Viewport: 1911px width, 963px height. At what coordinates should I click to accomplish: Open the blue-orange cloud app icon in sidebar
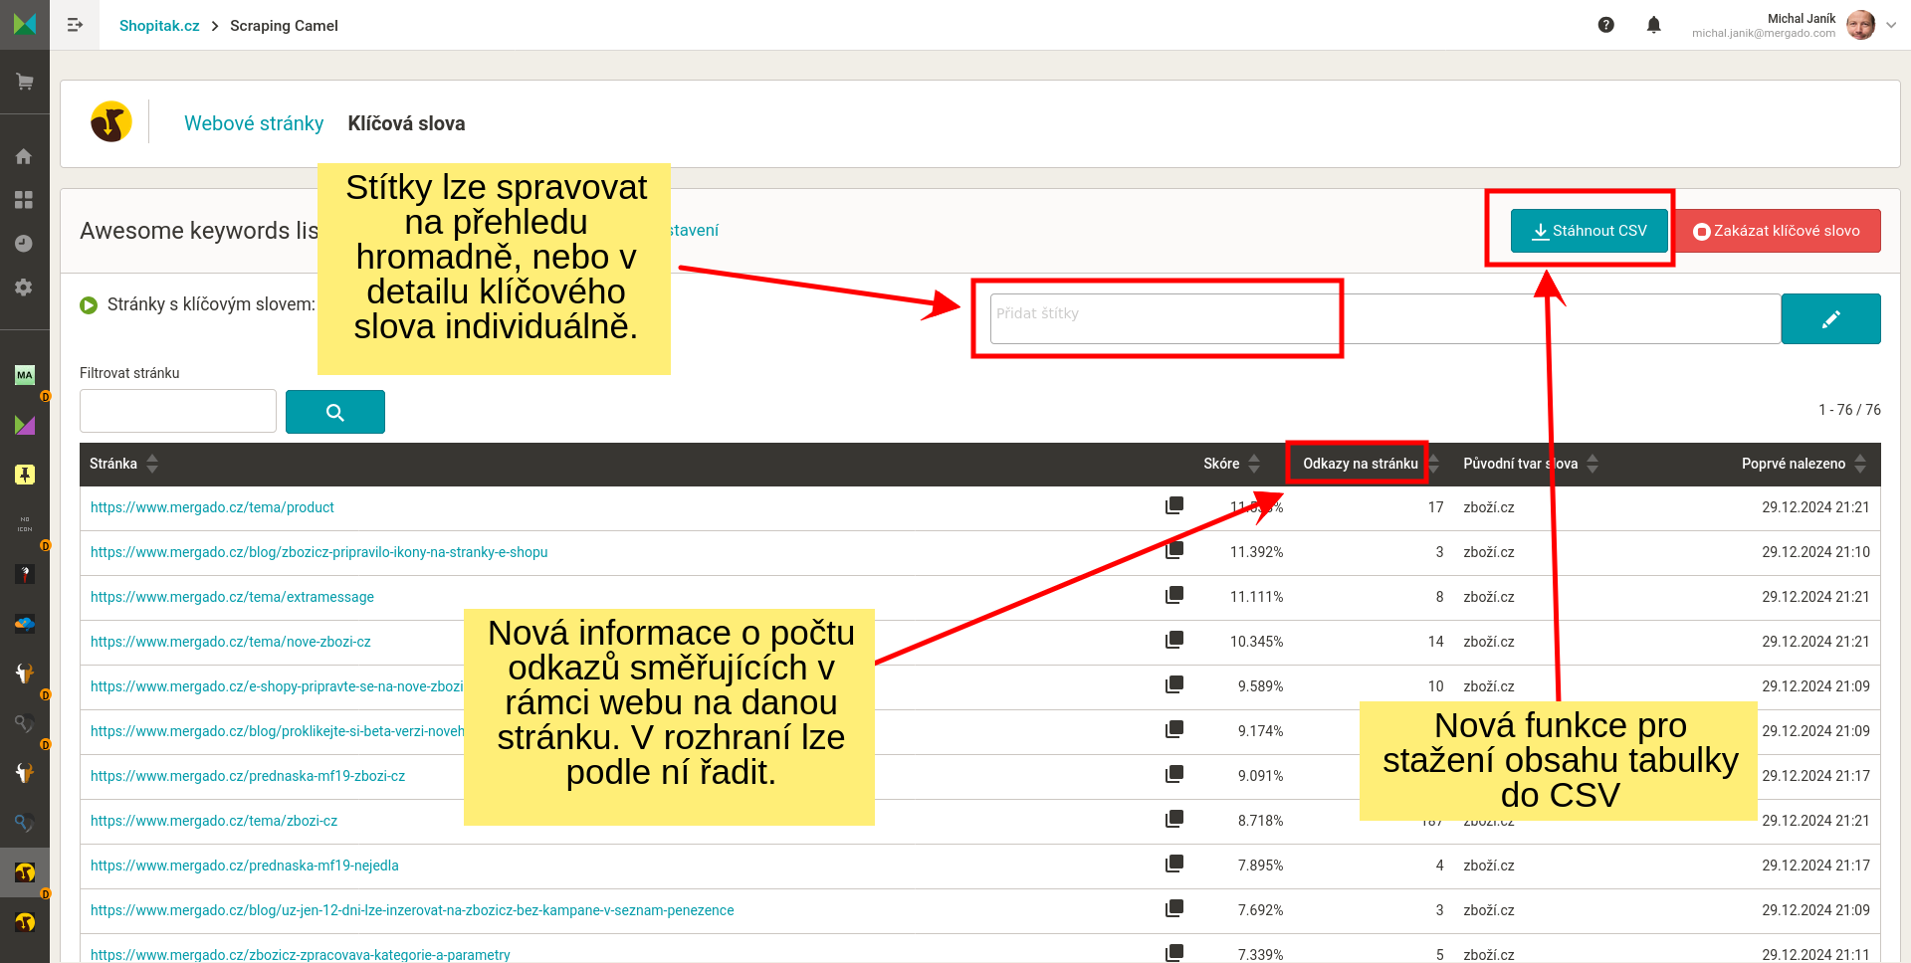[x=25, y=624]
